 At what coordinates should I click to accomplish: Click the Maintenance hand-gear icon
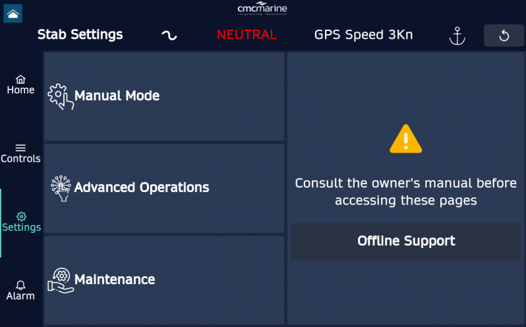point(61,280)
